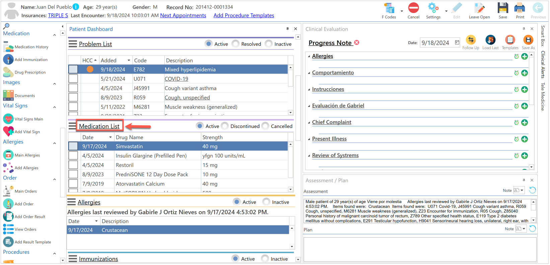Save the record with floppy icon
Viewport: 550px width, 265px height.
pyautogui.click(x=503, y=8)
